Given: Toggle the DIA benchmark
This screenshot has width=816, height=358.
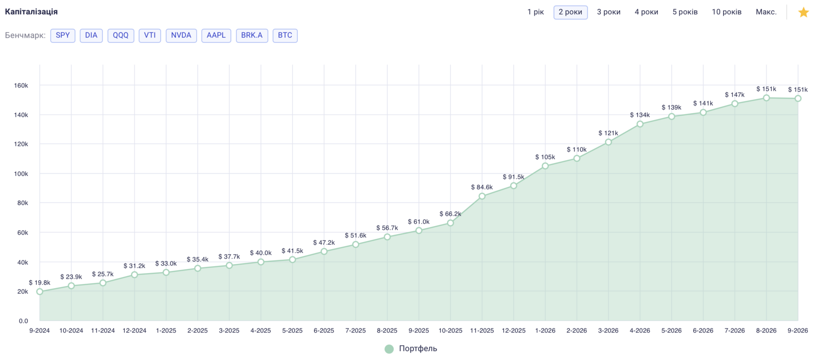Looking at the screenshot, I should (x=91, y=35).
